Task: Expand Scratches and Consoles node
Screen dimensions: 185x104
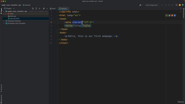Action: click(x=4, y=23)
